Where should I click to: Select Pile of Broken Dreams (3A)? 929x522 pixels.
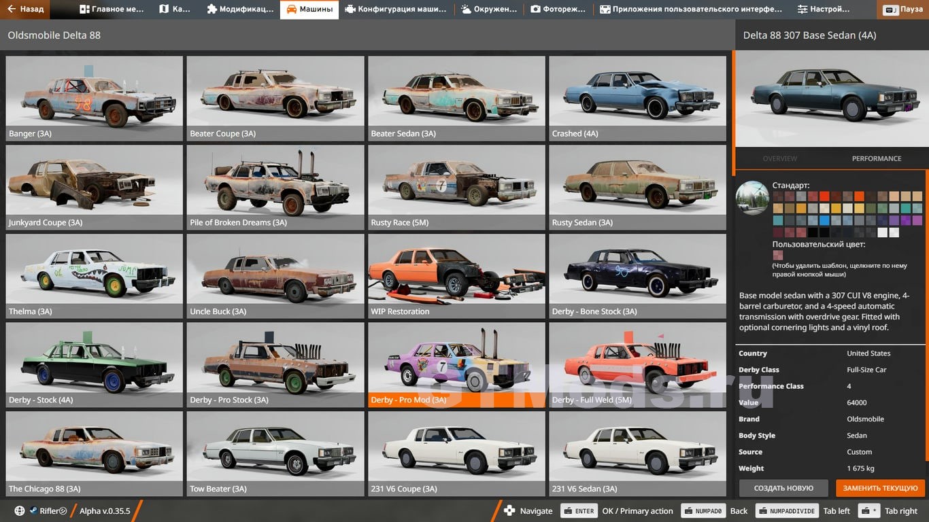[x=275, y=187]
